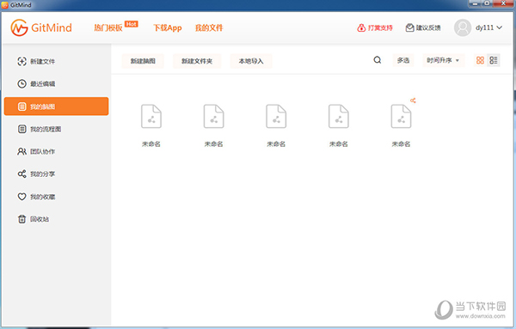Click the 打赏支持 link

[x=375, y=28]
